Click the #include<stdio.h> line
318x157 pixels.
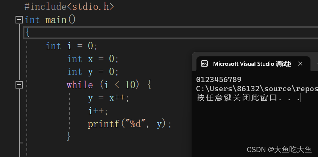point(69,7)
